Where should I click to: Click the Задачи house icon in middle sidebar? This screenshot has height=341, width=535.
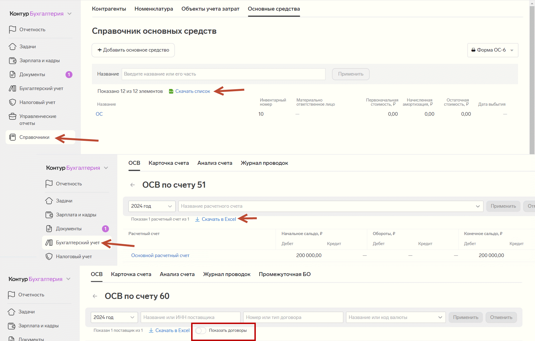[x=49, y=201]
